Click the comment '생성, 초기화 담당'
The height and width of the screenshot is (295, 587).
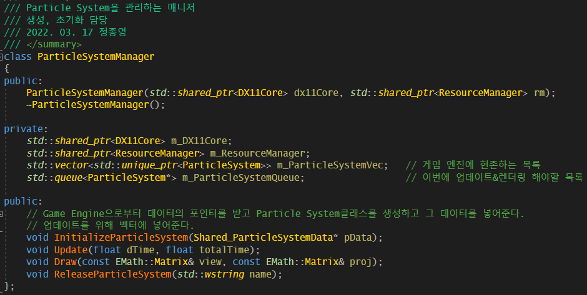(x=67, y=19)
